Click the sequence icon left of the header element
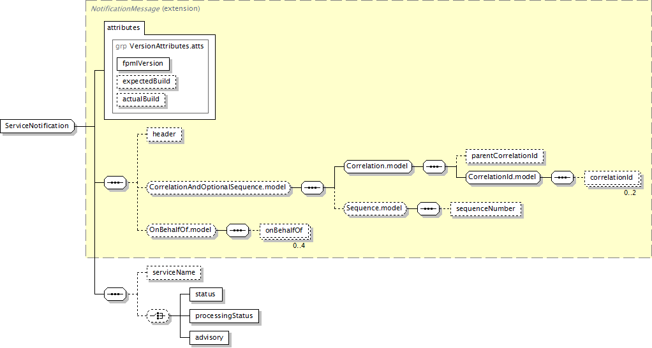The image size is (652, 348). pos(115,182)
